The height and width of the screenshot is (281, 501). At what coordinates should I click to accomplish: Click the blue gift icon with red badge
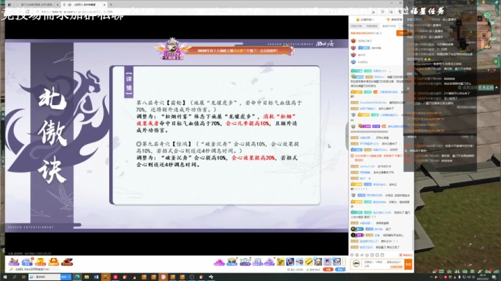pos(27,262)
